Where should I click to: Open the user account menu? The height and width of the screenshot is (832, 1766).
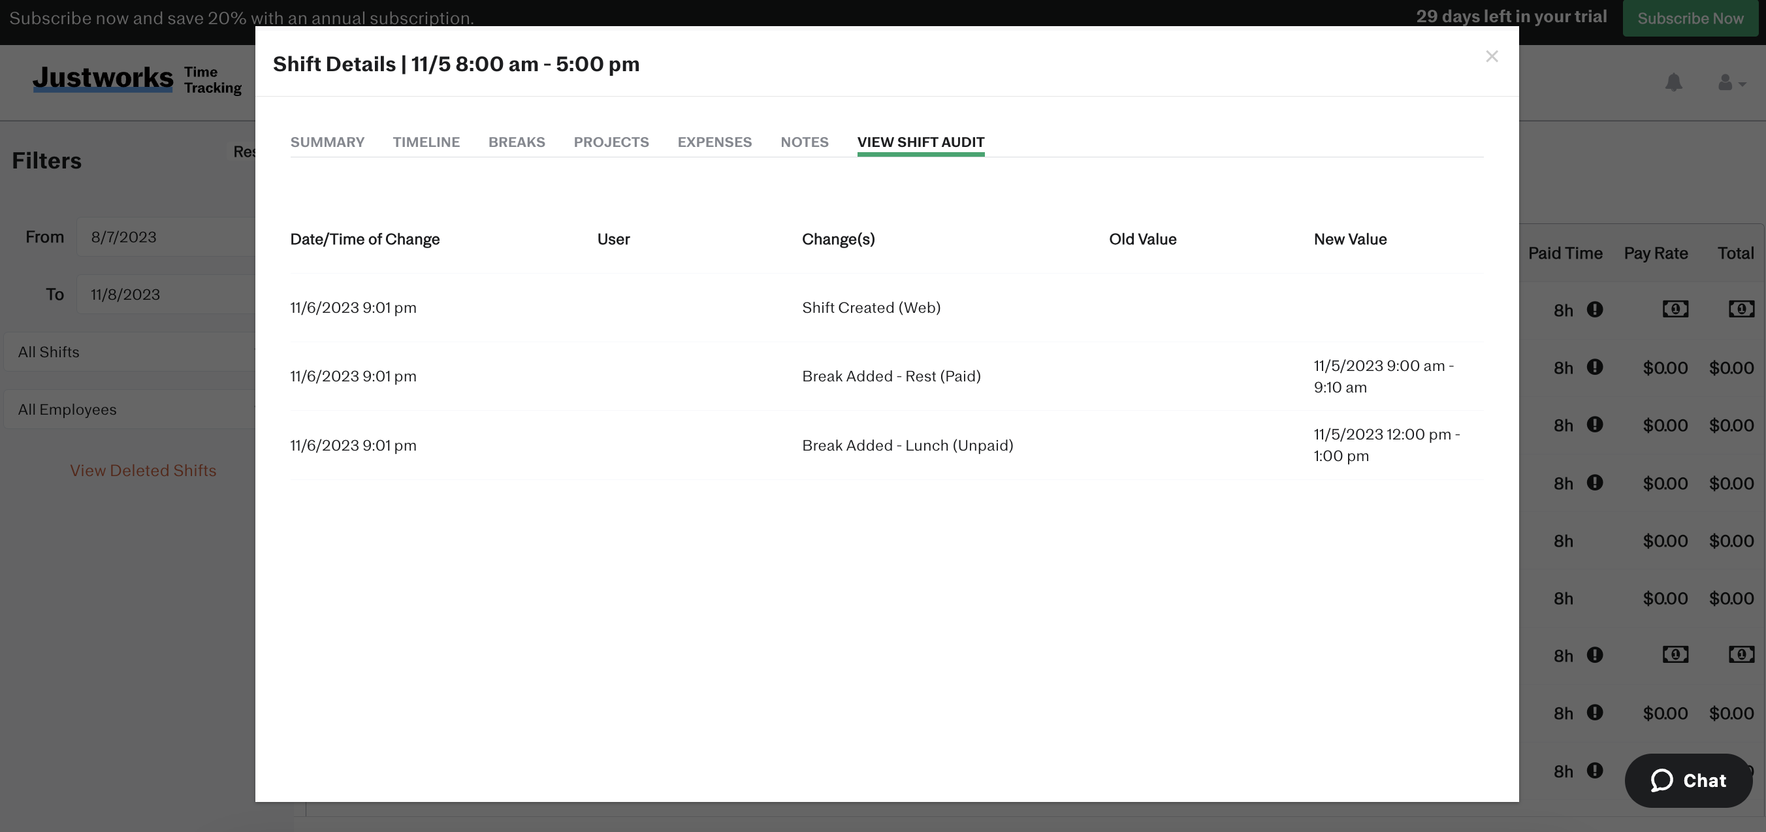1731,83
